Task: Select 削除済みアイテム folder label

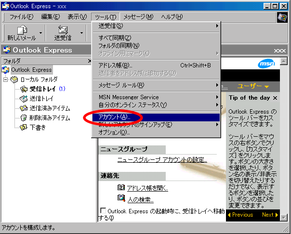Action: [50, 118]
